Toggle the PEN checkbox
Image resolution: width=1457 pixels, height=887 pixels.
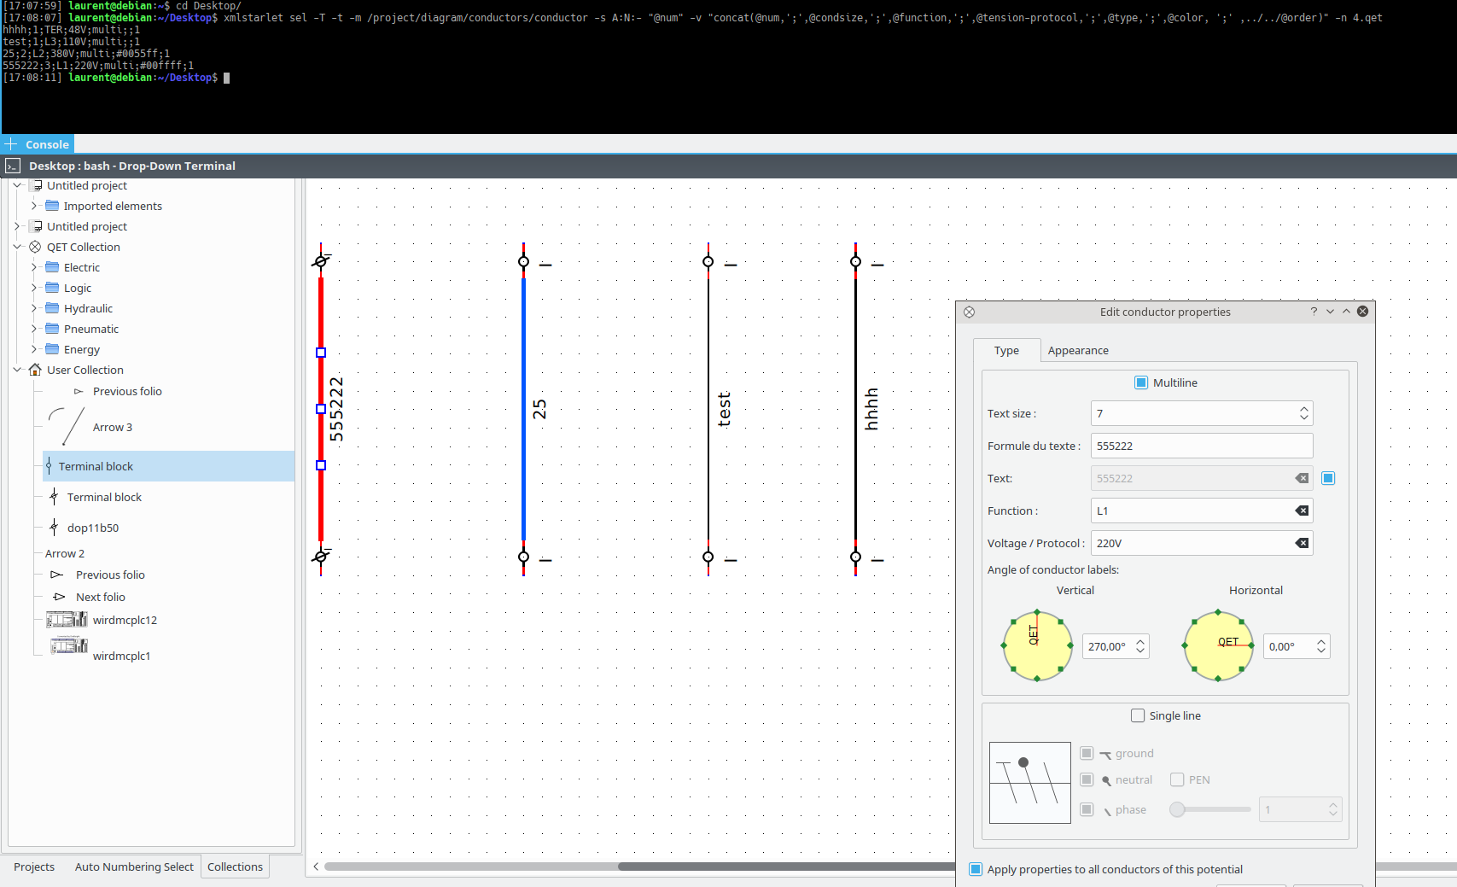pos(1177,779)
